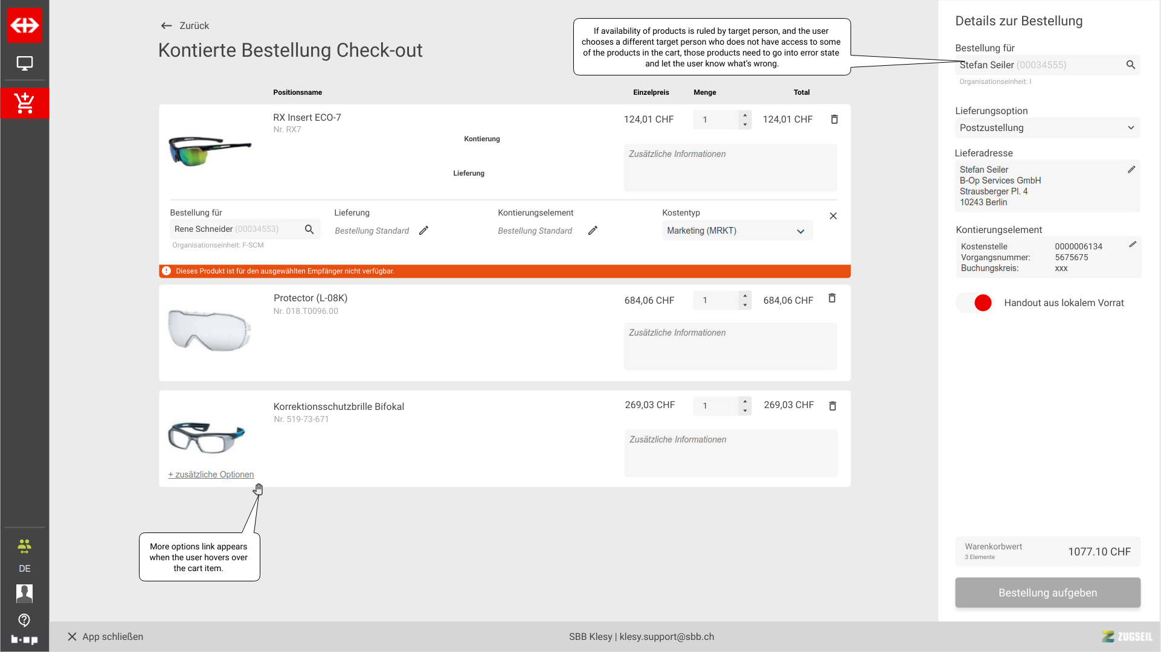
Task: Edit Lieferung Bestellung Standard pencil
Action: pyautogui.click(x=423, y=231)
